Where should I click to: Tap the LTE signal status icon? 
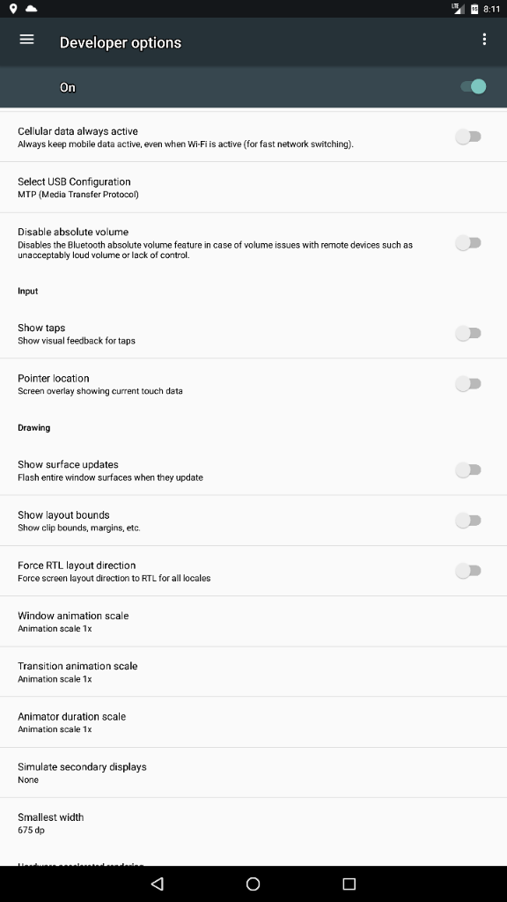coord(458,9)
